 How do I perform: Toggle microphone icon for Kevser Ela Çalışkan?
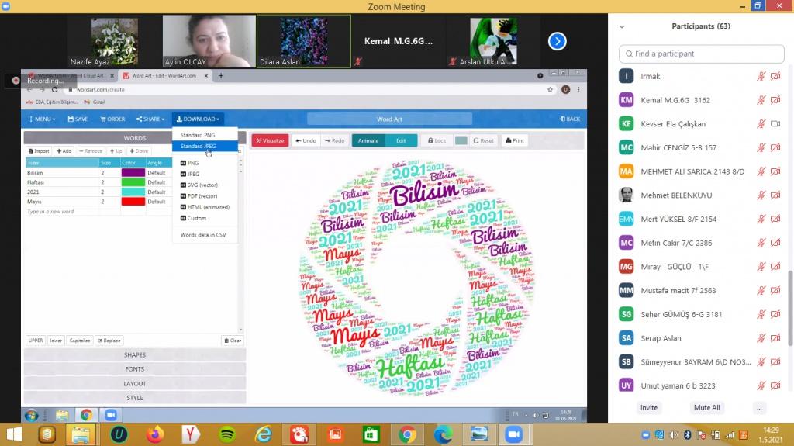761,124
